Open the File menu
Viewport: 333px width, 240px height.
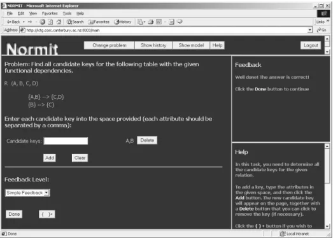[10, 13]
